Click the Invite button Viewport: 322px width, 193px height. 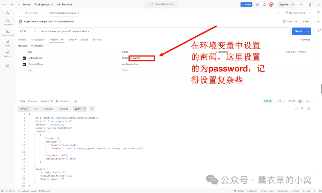(x=247, y=4)
